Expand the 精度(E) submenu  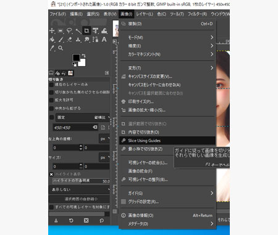click(x=167, y=46)
